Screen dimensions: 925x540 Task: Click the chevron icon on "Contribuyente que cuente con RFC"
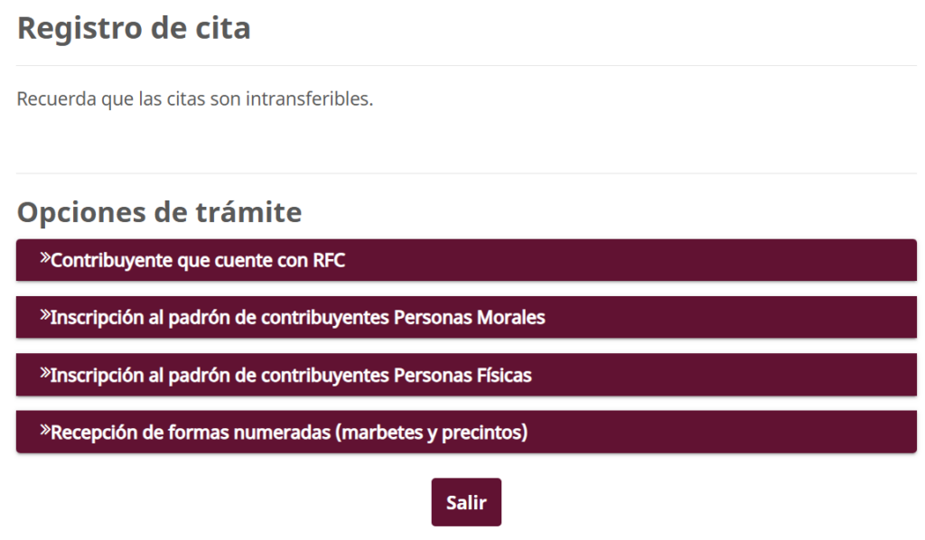[43, 259]
